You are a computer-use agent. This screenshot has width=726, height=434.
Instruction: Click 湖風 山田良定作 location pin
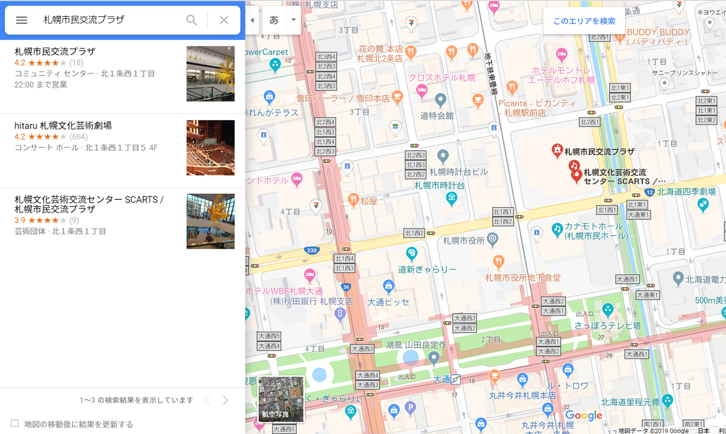[x=434, y=358]
